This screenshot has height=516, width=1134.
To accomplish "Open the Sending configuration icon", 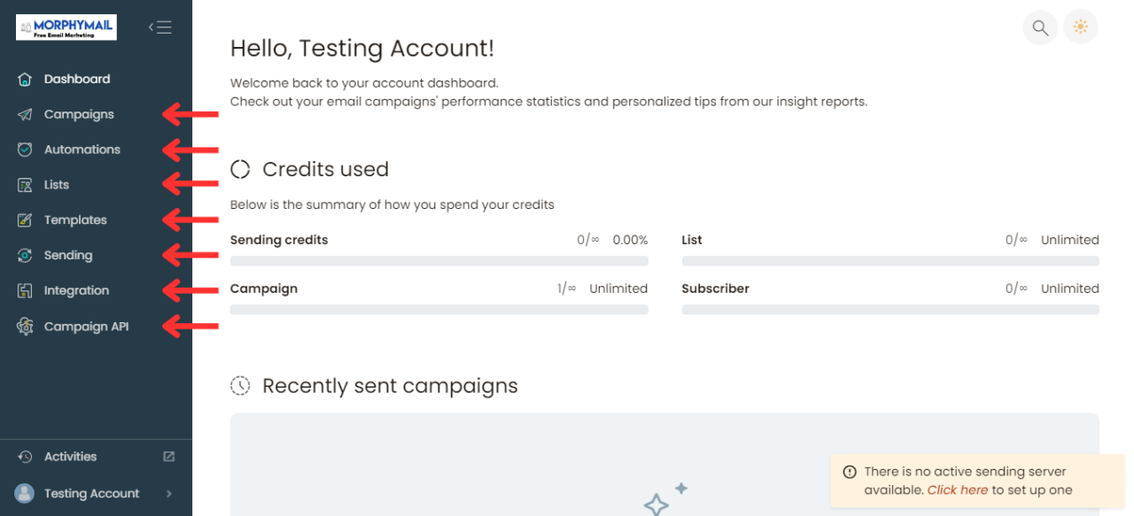I will 24,255.
